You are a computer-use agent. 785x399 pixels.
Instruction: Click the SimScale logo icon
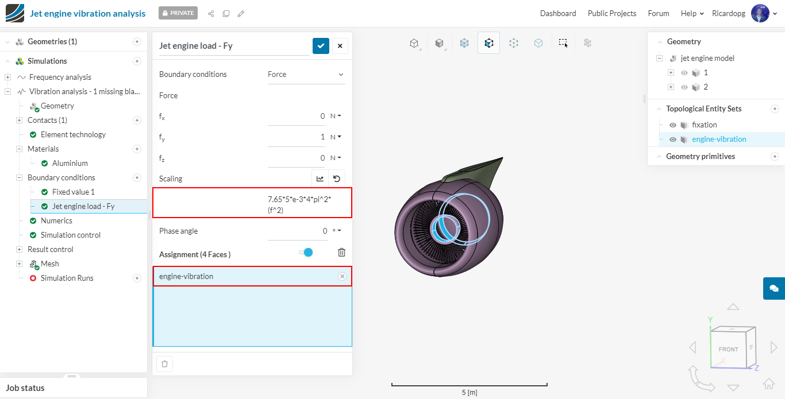point(15,13)
